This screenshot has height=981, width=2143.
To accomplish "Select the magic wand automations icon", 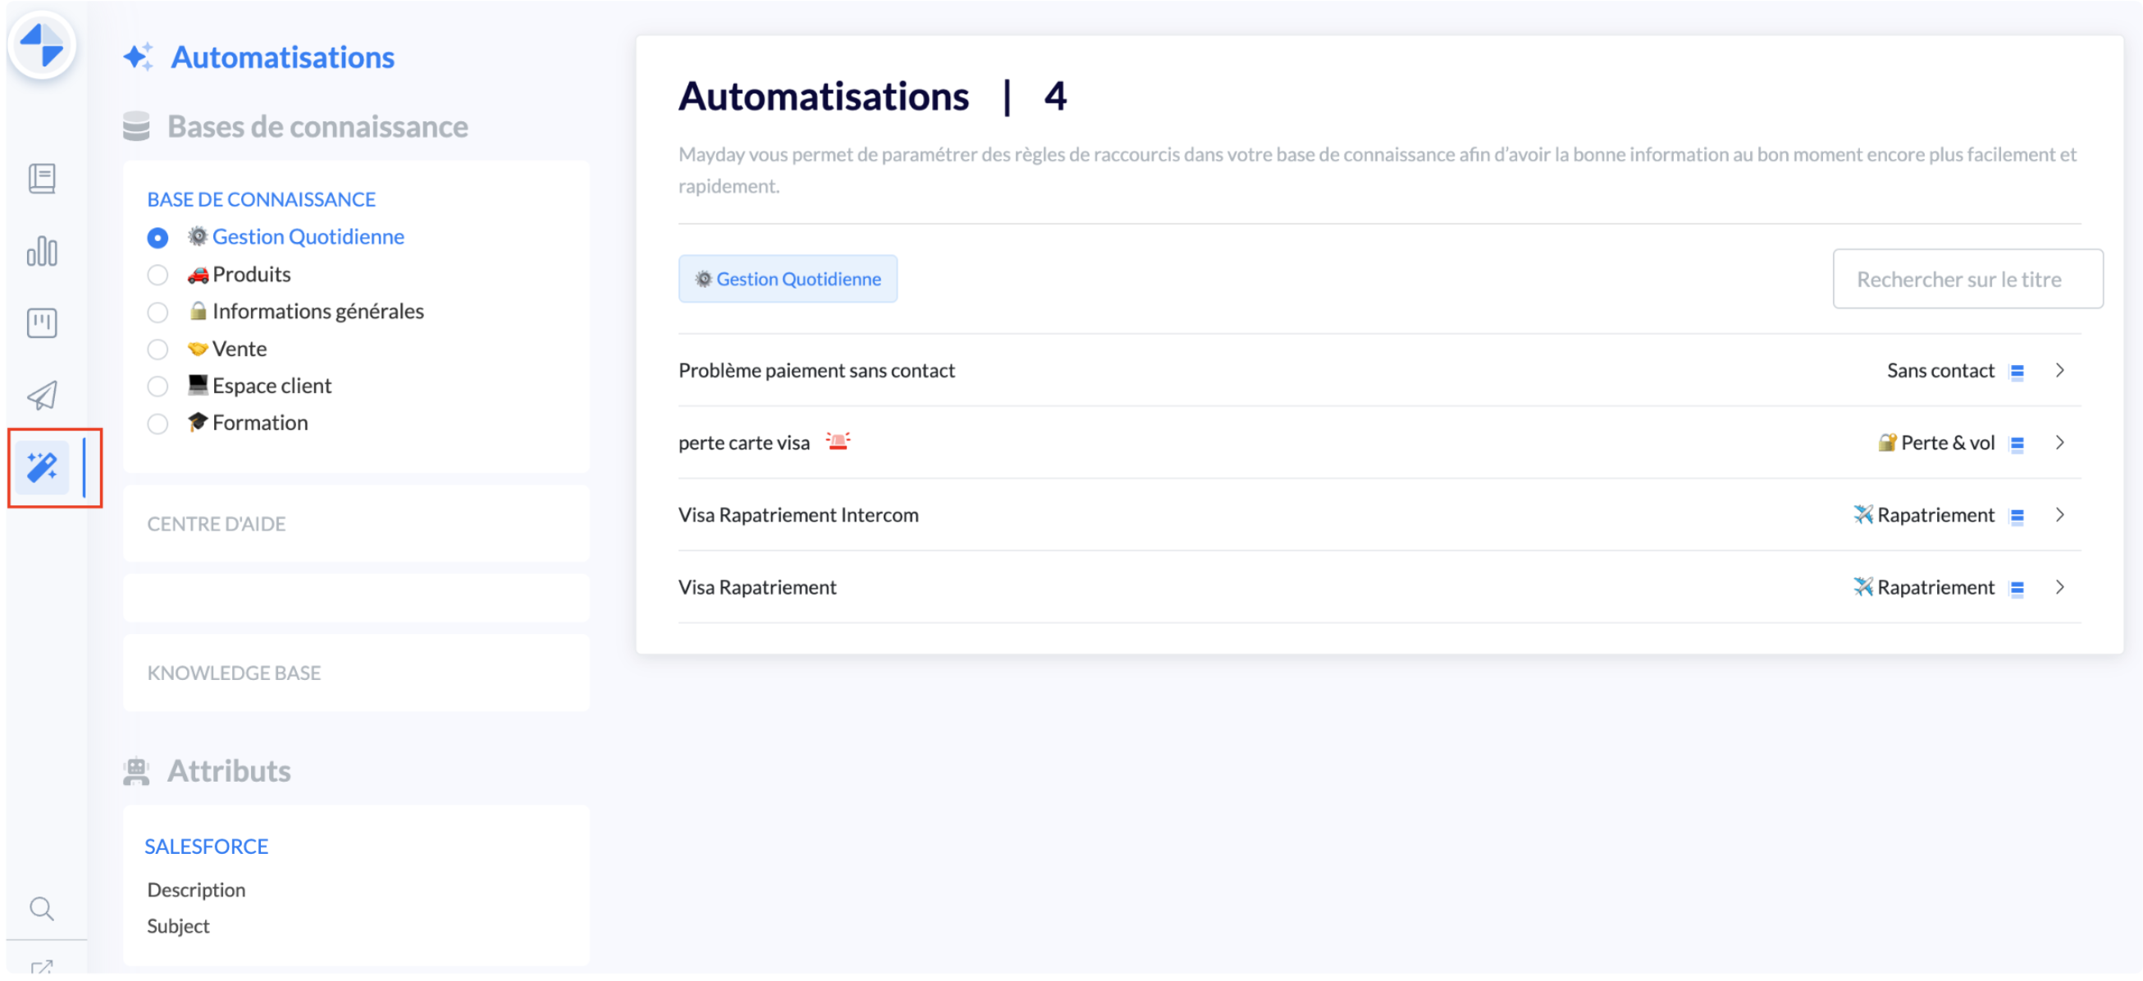I will (42, 468).
